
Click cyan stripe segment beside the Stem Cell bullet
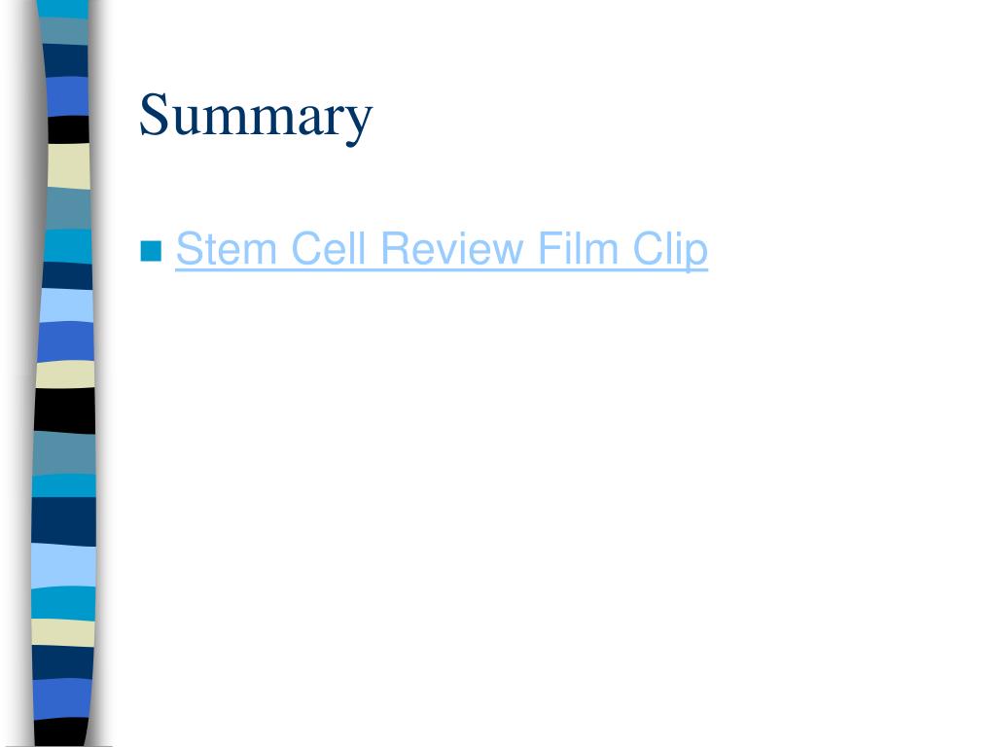68,246
